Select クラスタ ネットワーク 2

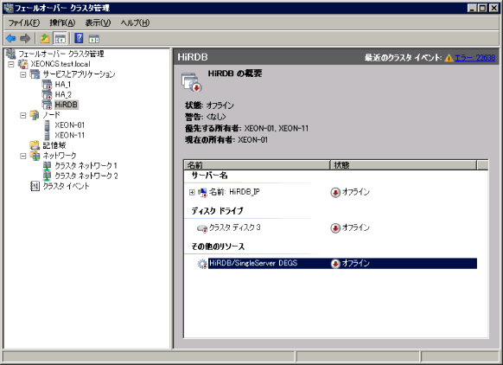(86, 176)
